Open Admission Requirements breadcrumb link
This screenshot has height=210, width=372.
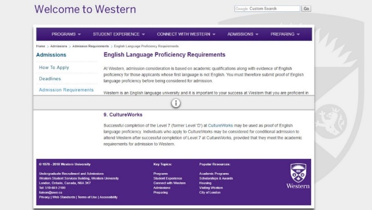90,46
